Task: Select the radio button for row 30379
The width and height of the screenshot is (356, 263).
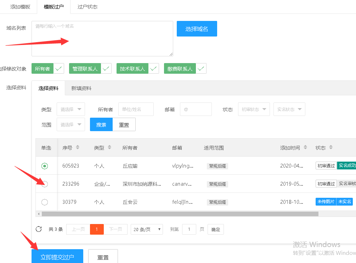Action: tap(45, 202)
